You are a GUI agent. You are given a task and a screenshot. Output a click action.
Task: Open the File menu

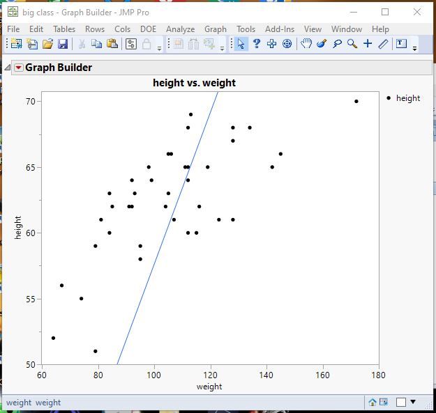(13, 29)
